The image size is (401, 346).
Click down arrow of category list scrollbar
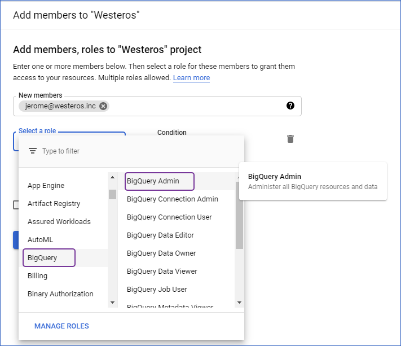click(113, 303)
